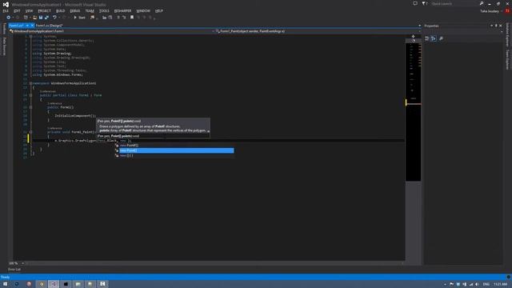The image size is (512, 288).
Task: Open the TOOLS menu
Action: tap(104, 10)
